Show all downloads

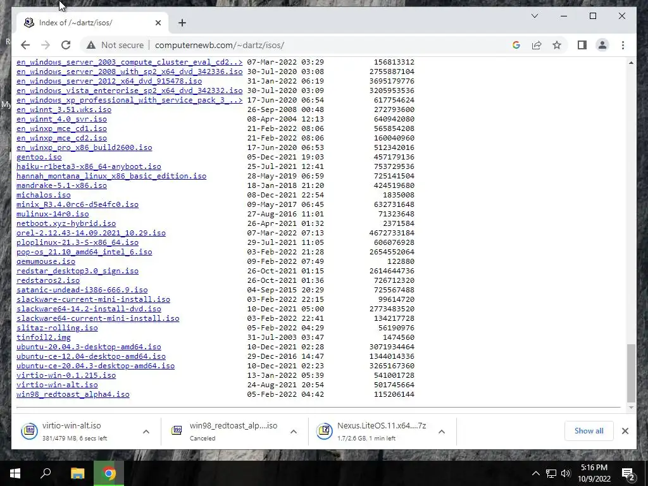pos(589,430)
